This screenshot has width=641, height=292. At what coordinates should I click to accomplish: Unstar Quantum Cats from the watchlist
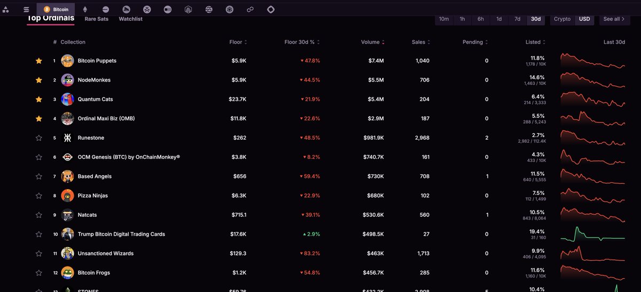(x=38, y=99)
